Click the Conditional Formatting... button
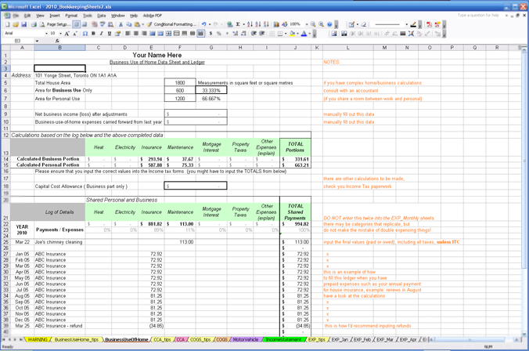Viewport: 529px width, 351px height. pos(175,24)
